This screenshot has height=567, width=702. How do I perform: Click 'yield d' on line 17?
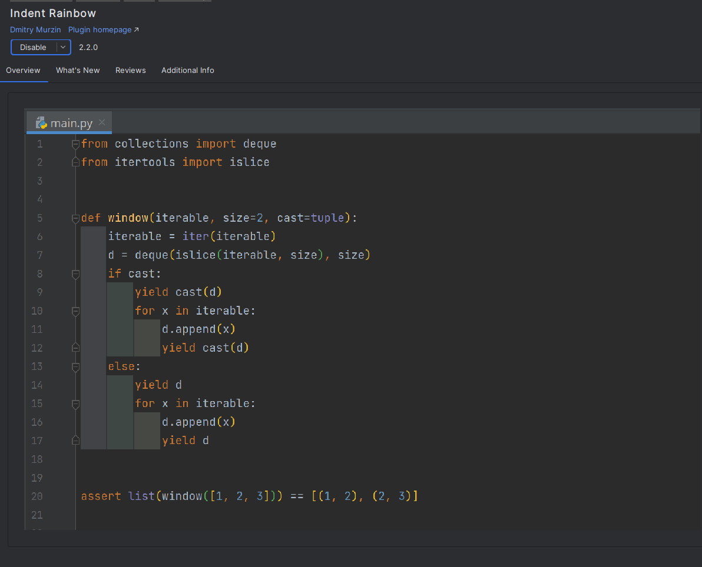[x=186, y=441]
